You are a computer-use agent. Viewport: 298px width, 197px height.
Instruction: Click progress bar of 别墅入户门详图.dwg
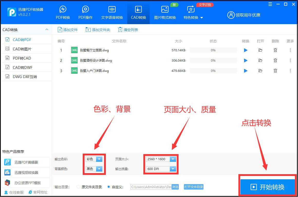(213, 71)
